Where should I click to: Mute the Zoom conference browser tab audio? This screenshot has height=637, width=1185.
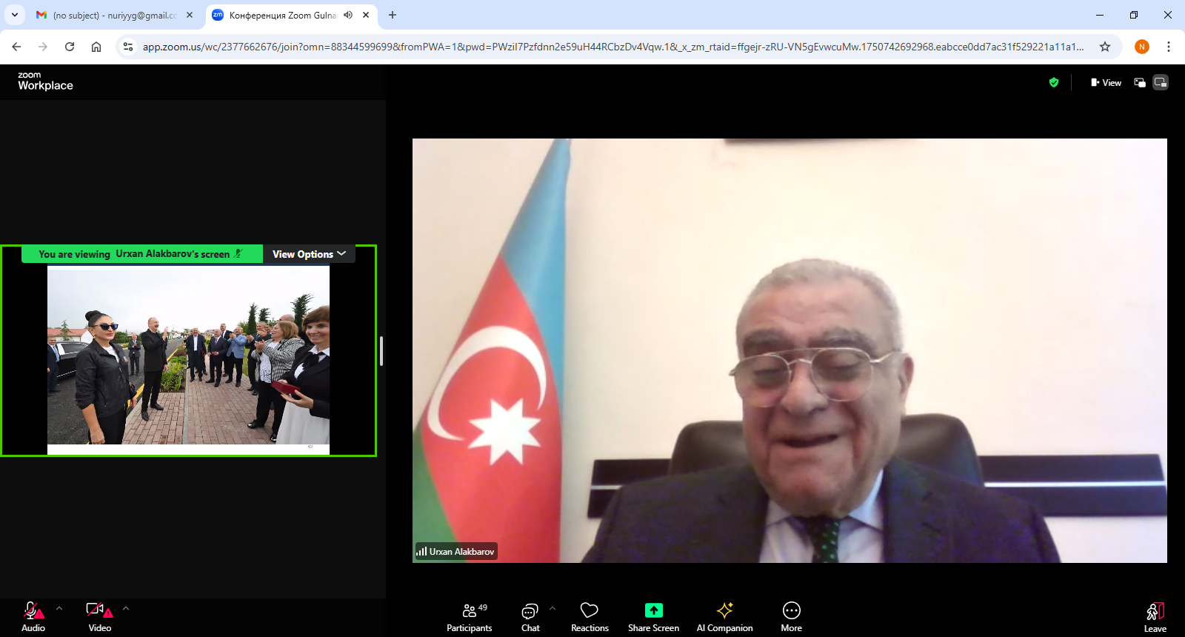(x=348, y=15)
